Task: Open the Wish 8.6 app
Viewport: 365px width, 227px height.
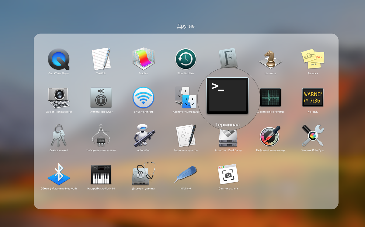Action: point(186,174)
